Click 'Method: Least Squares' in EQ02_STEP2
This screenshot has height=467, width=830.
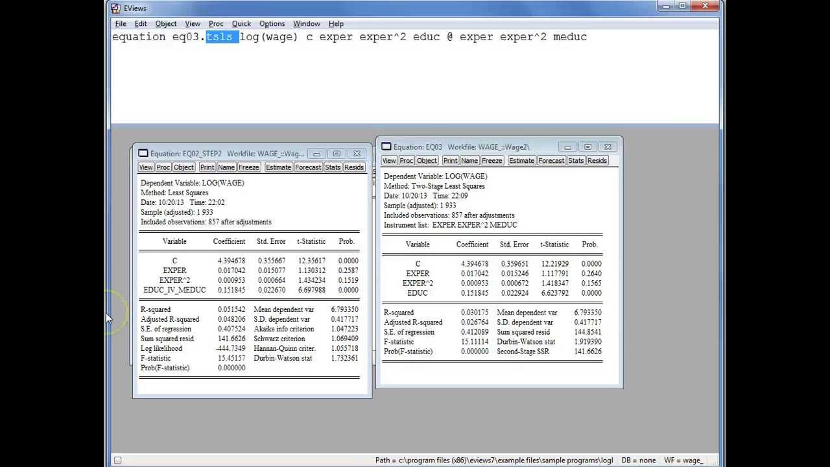(174, 193)
